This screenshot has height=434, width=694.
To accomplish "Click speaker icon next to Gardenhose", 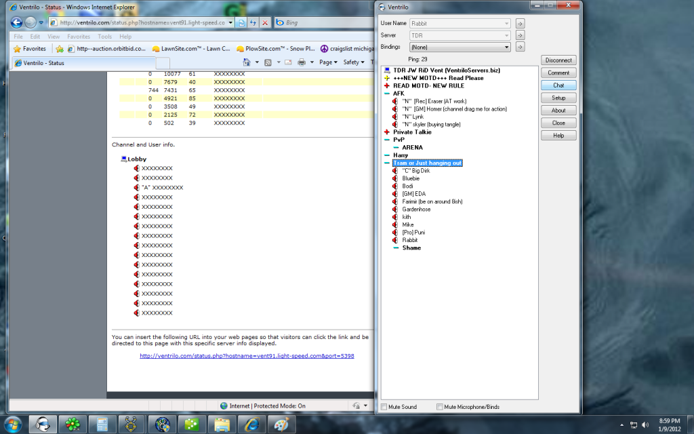I will tap(395, 209).
